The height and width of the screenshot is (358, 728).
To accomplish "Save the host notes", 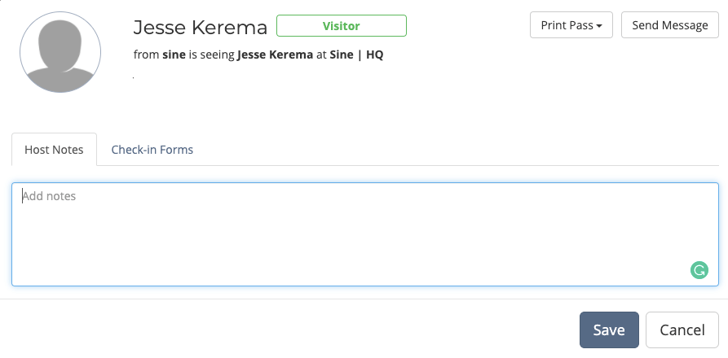I will coord(609,330).
